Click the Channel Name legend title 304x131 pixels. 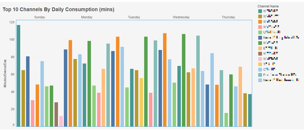268,6
